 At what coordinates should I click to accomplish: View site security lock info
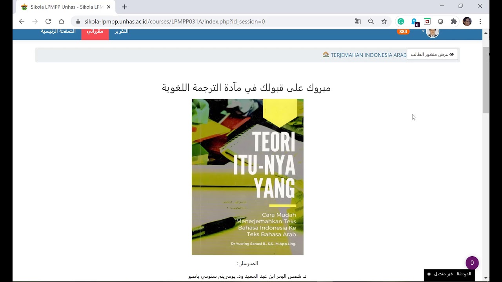[x=78, y=22]
